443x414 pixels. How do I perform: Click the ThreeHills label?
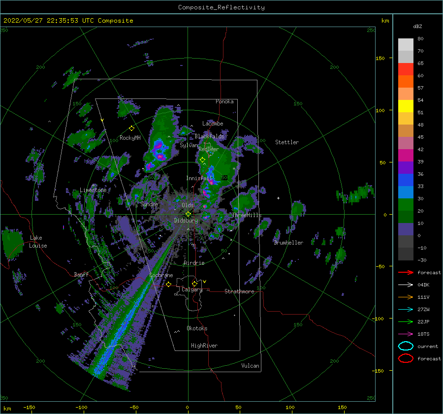(x=247, y=215)
